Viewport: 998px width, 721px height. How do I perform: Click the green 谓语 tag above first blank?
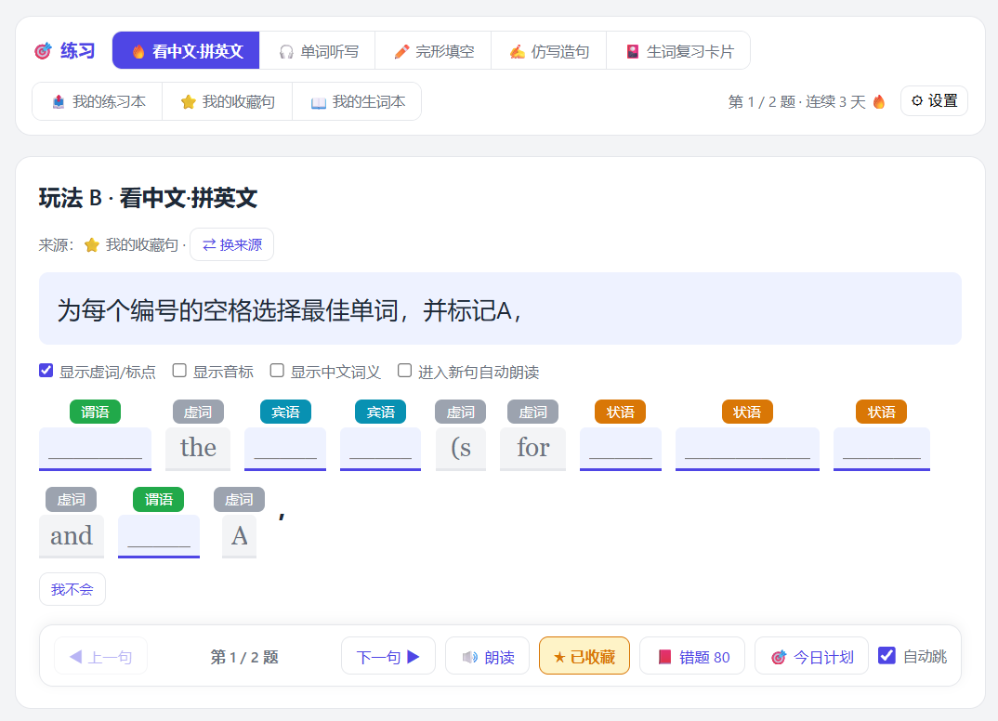tap(95, 412)
